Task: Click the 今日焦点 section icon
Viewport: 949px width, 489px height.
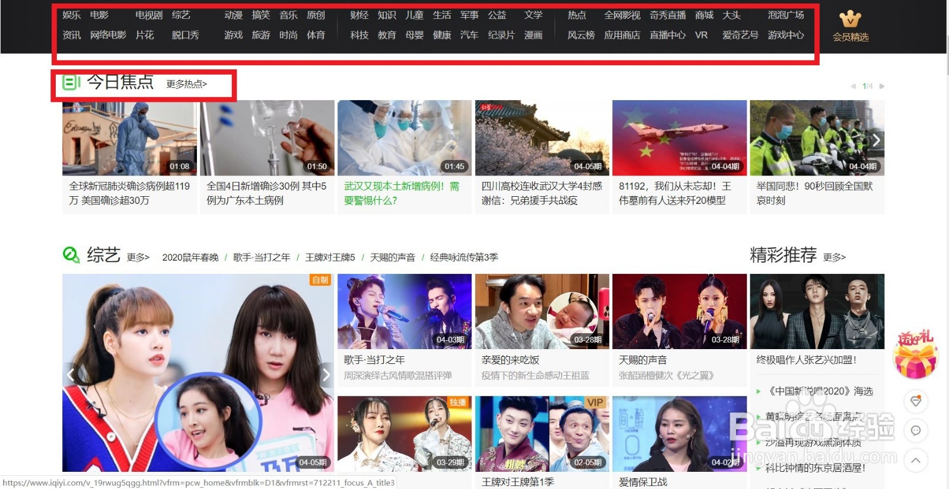Action: 71,82
